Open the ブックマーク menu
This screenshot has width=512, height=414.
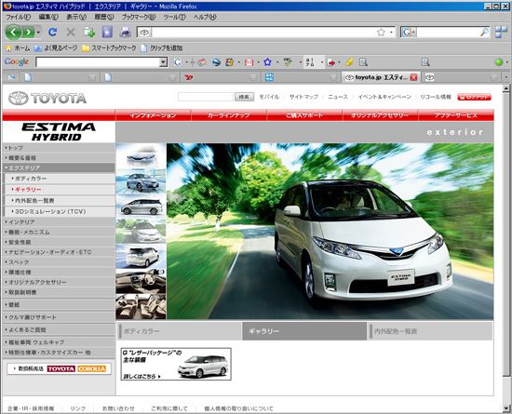pos(139,17)
